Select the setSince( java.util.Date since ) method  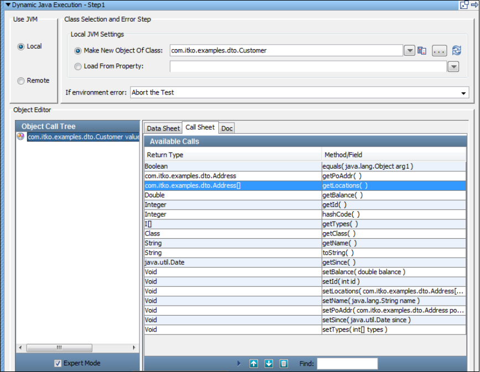[305, 320]
